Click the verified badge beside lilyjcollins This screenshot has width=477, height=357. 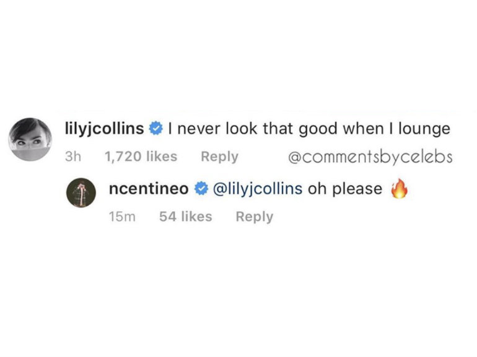[157, 129]
